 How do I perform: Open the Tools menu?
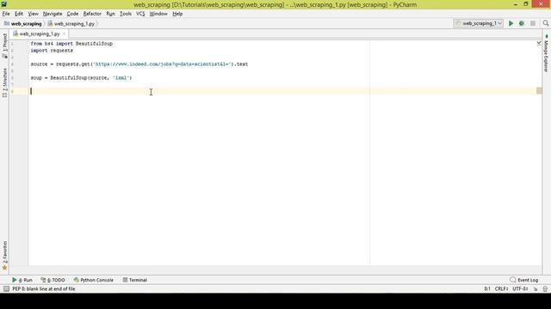(126, 14)
